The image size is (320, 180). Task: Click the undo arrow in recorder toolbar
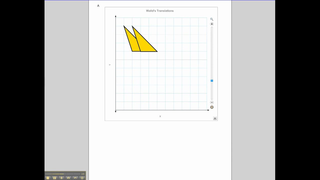coord(75,178)
